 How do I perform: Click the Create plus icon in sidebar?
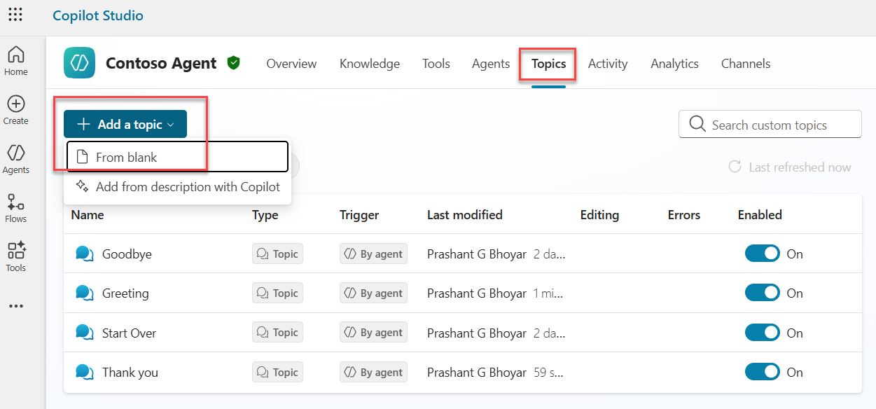(15, 109)
